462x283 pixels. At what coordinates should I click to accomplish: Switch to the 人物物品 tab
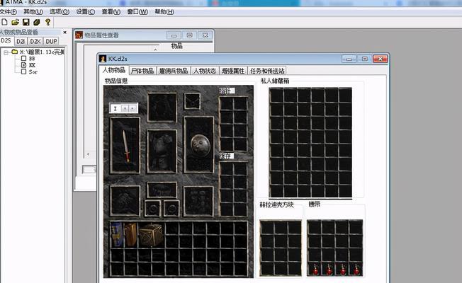114,70
